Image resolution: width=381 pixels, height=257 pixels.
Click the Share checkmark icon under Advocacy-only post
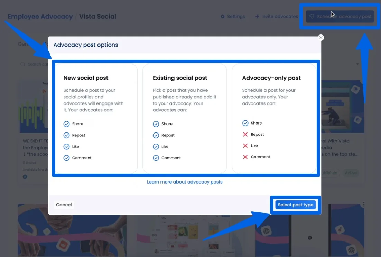245,123
